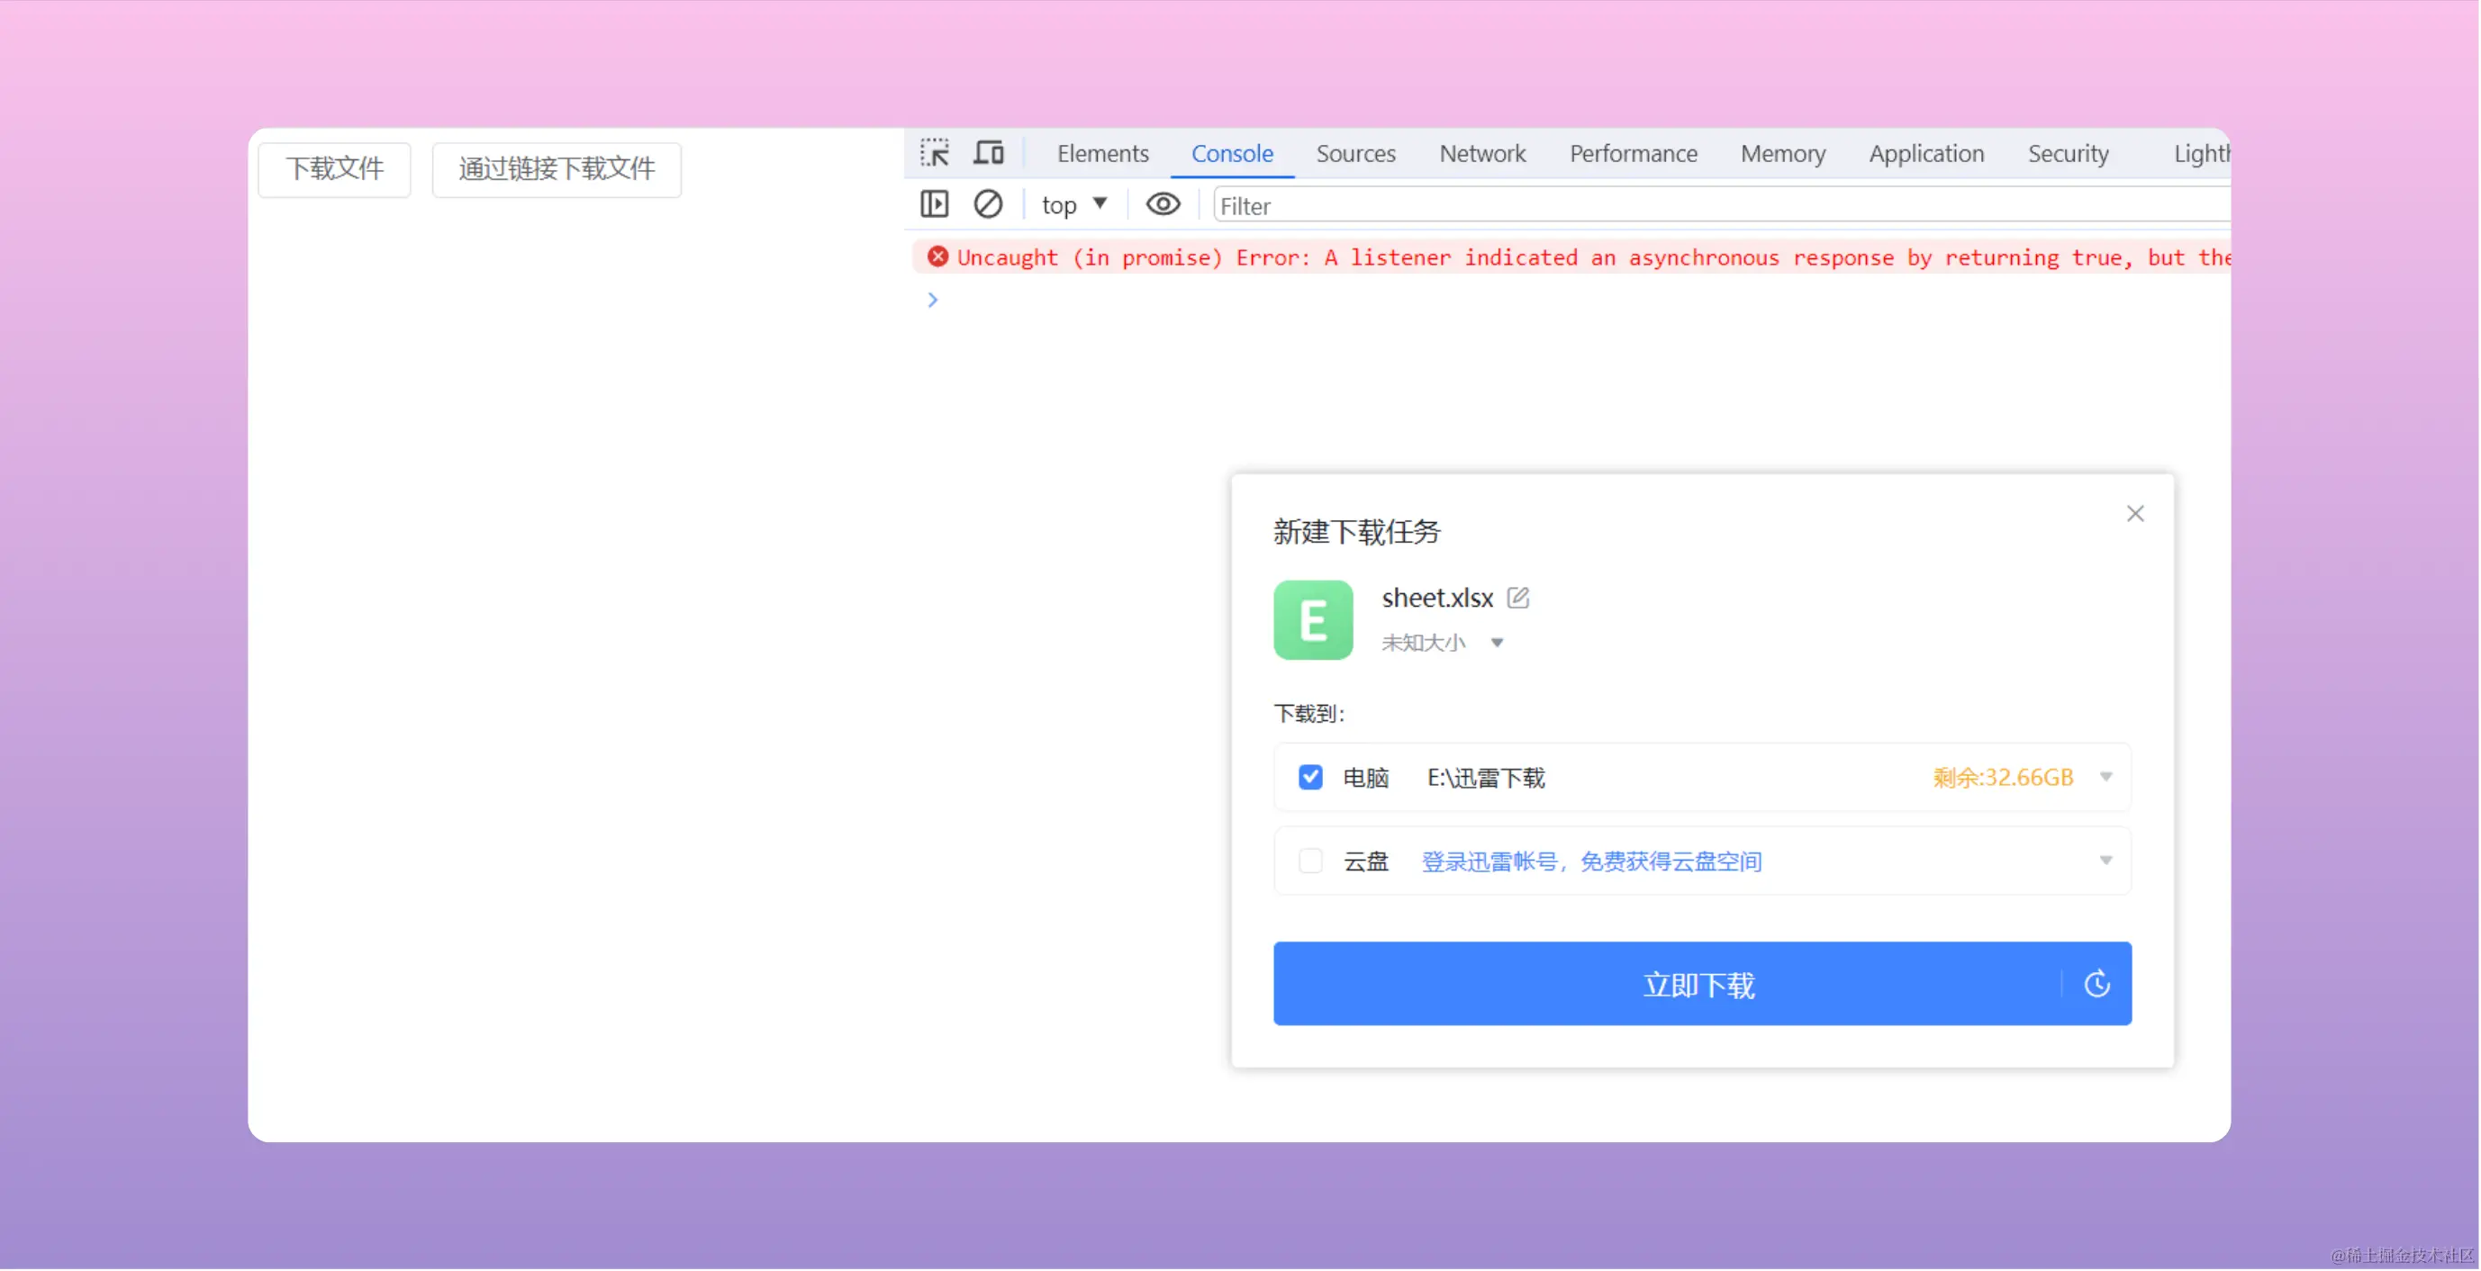Click the green E file type icon
Screen dimensions: 2481x1271
(1313, 620)
